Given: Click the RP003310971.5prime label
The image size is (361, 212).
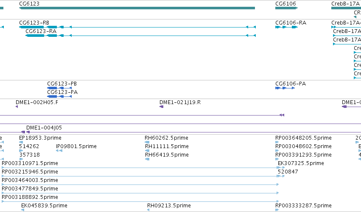Looking at the screenshot, I should [x=30, y=163].
